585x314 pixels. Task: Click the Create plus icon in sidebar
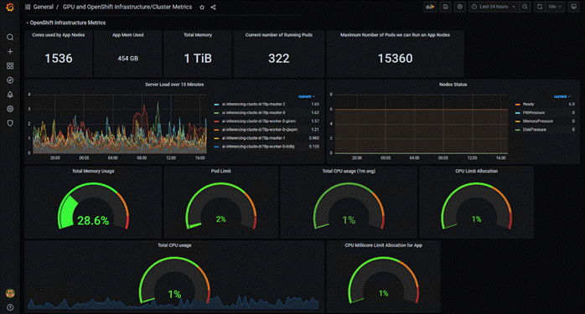pyautogui.click(x=10, y=51)
